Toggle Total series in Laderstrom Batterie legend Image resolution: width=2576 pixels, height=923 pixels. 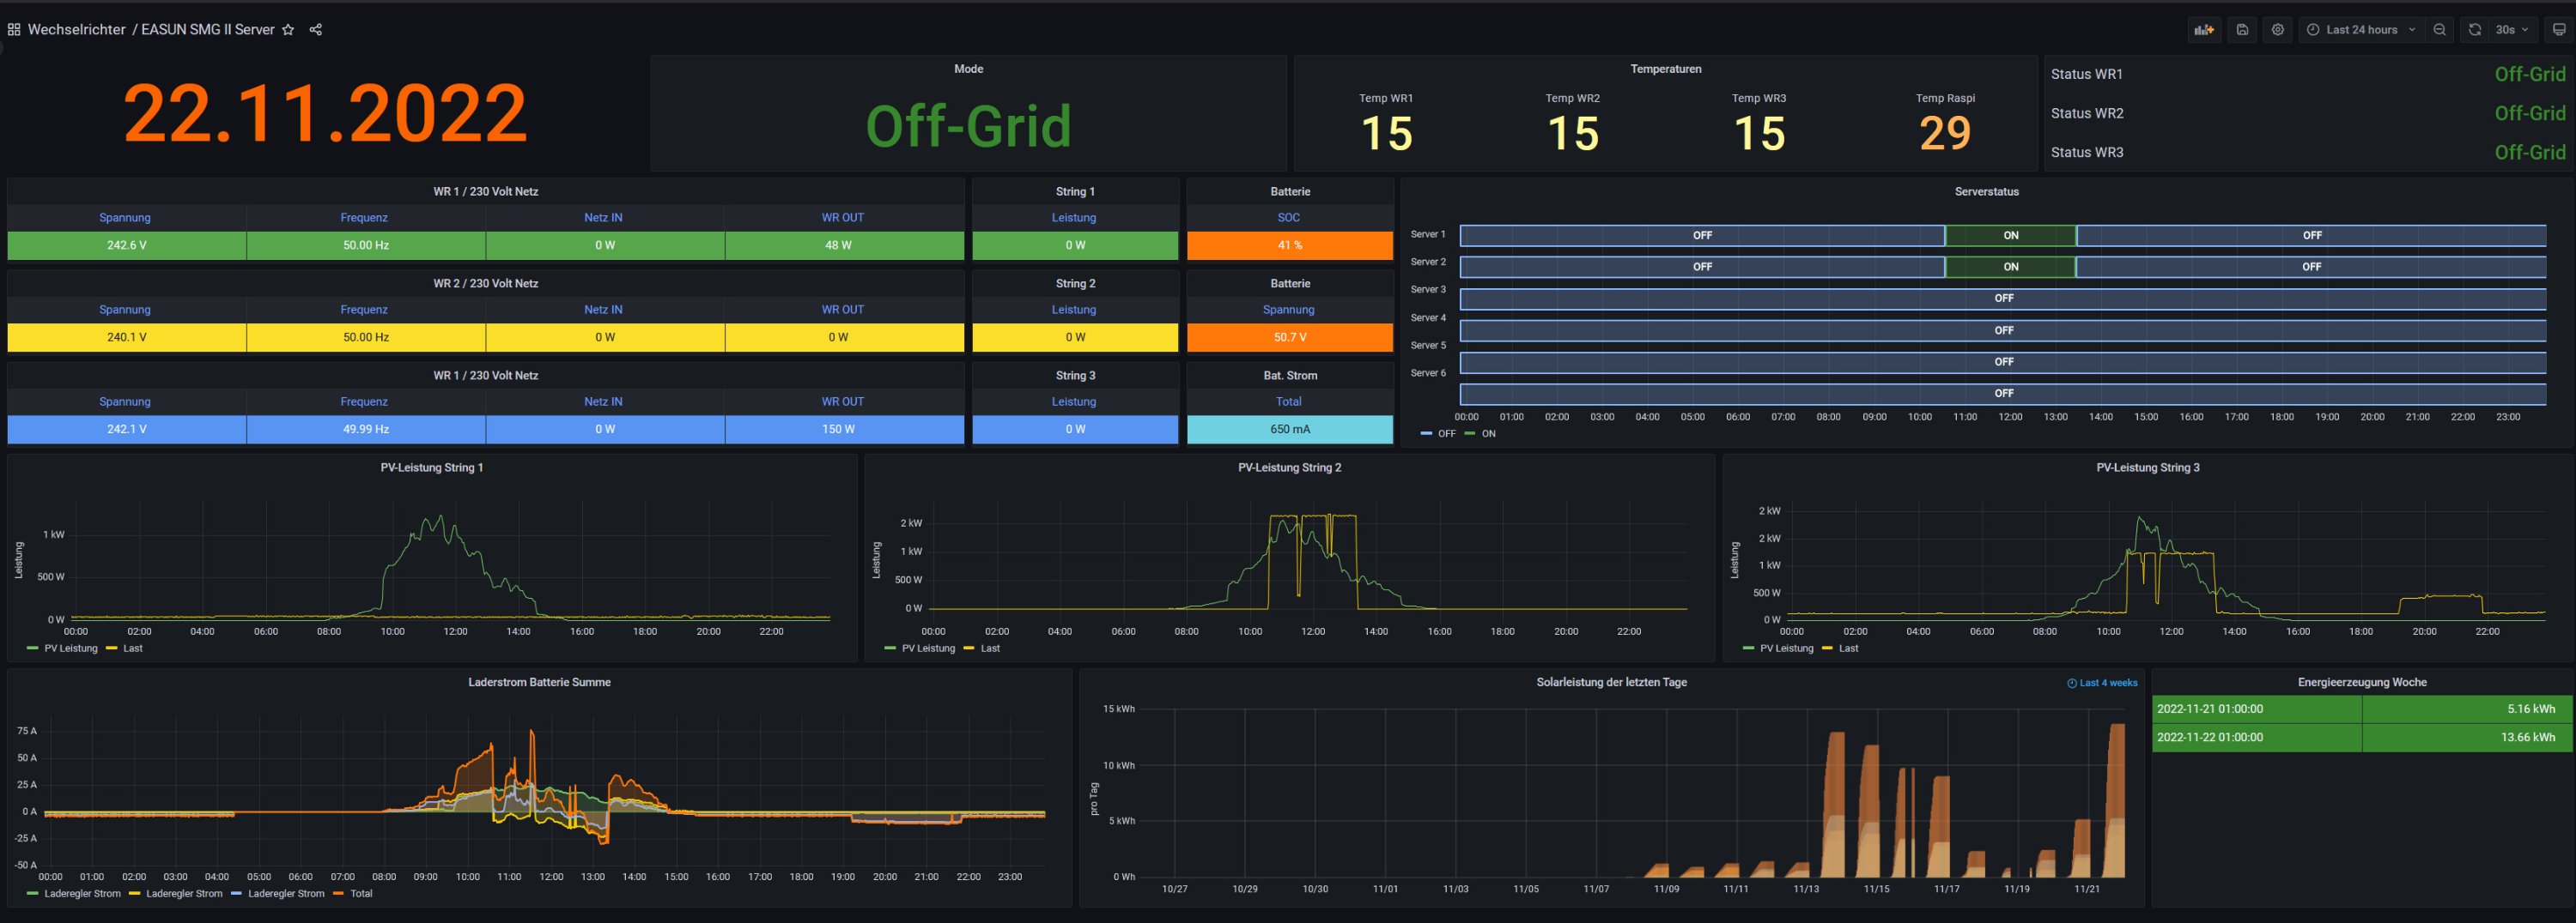pos(361,893)
